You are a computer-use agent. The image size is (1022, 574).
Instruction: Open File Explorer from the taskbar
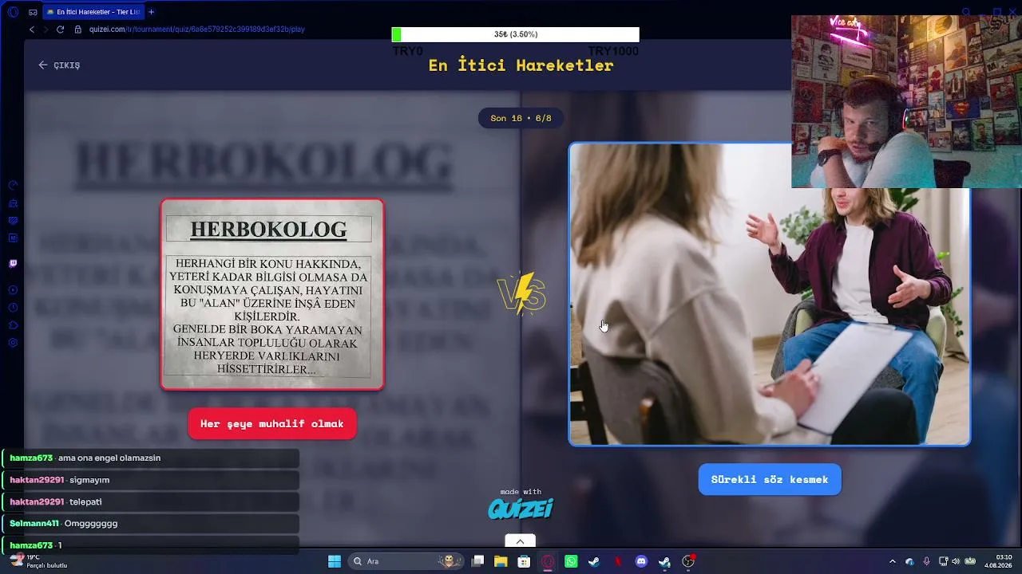(501, 561)
